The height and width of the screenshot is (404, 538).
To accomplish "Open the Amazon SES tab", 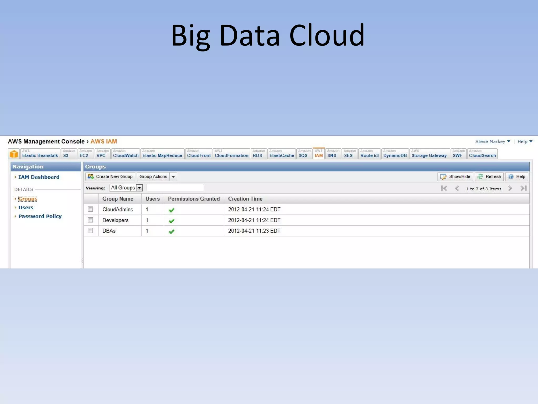I will tap(350, 154).
